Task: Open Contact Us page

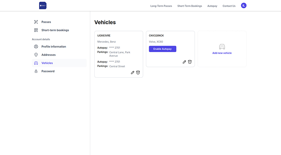Action: coord(229,6)
